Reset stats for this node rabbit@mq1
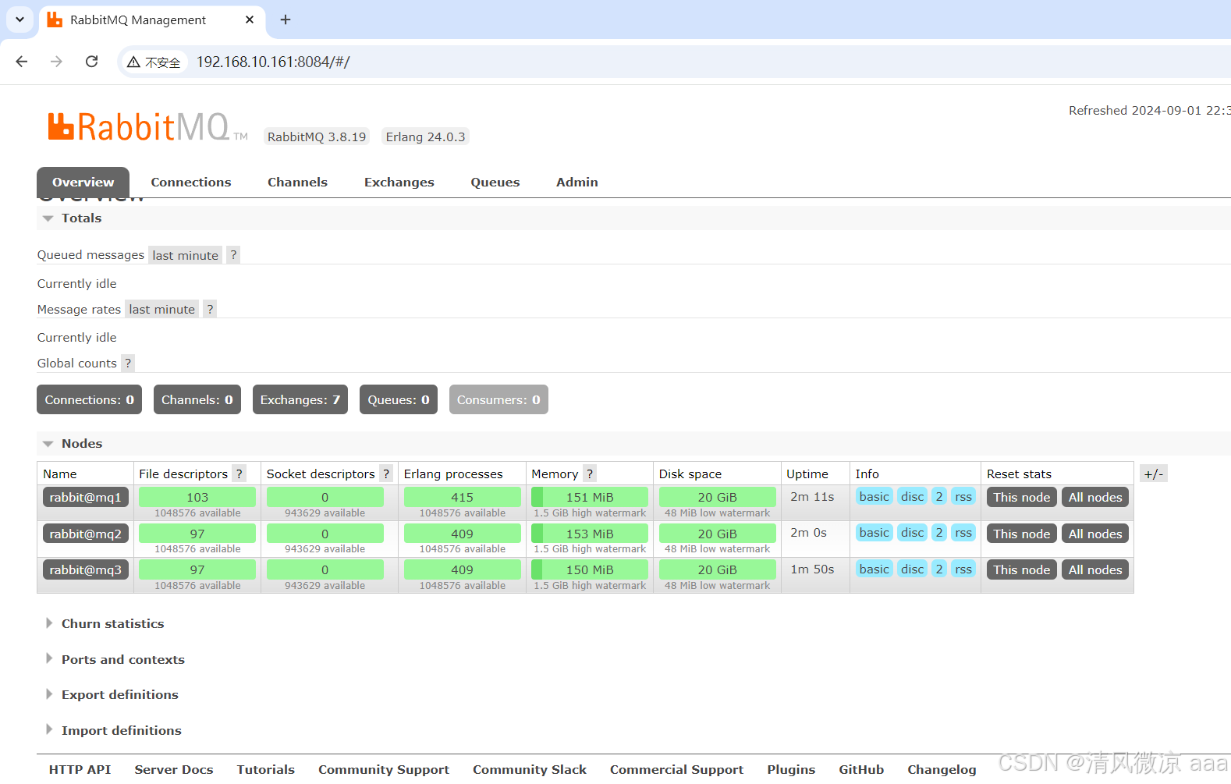The width and height of the screenshot is (1231, 784). point(1022,497)
